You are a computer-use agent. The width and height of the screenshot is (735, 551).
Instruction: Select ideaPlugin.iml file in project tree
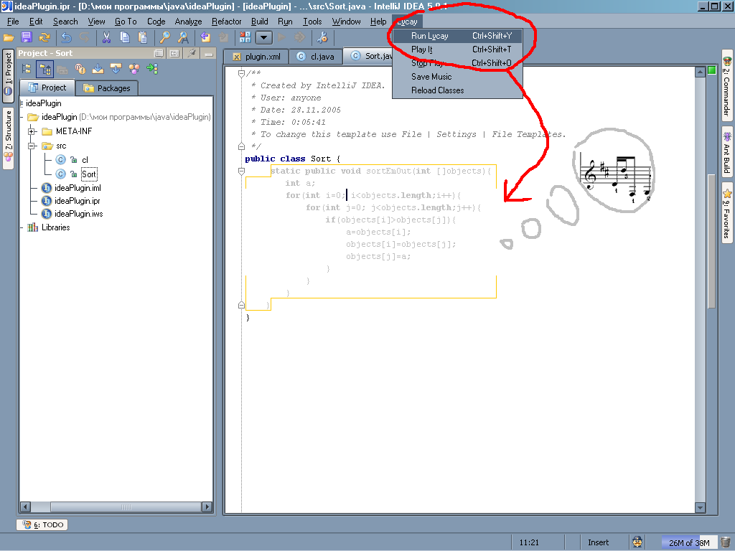(x=78, y=188)
